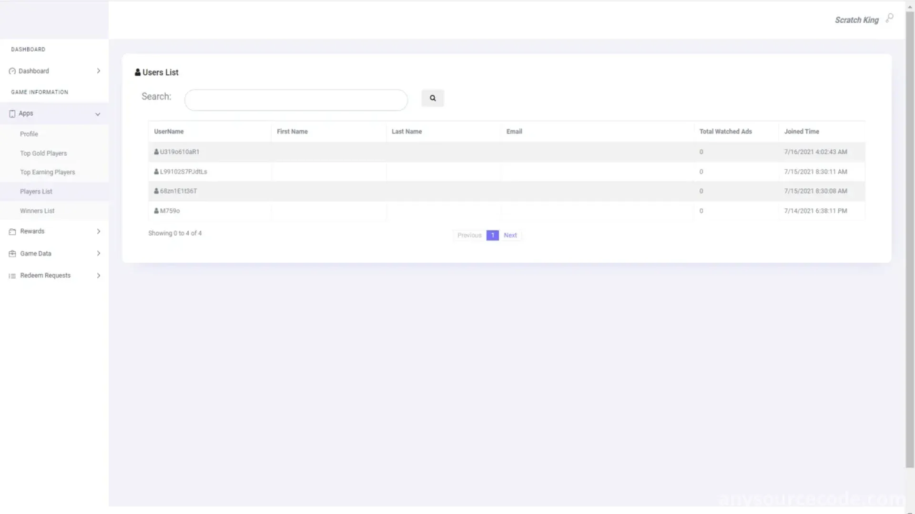Click the magnifier search button

click(x=432, y=98)
